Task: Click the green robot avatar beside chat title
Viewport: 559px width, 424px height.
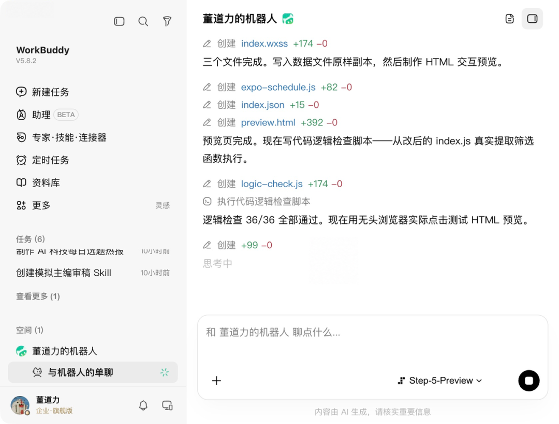Action: 288,19
